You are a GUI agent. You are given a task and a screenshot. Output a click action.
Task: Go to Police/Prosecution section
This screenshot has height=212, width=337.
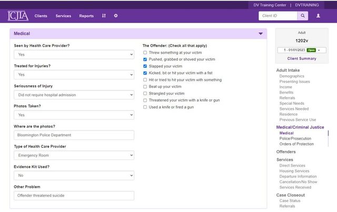pyautogui.click(x=295, y=138)
